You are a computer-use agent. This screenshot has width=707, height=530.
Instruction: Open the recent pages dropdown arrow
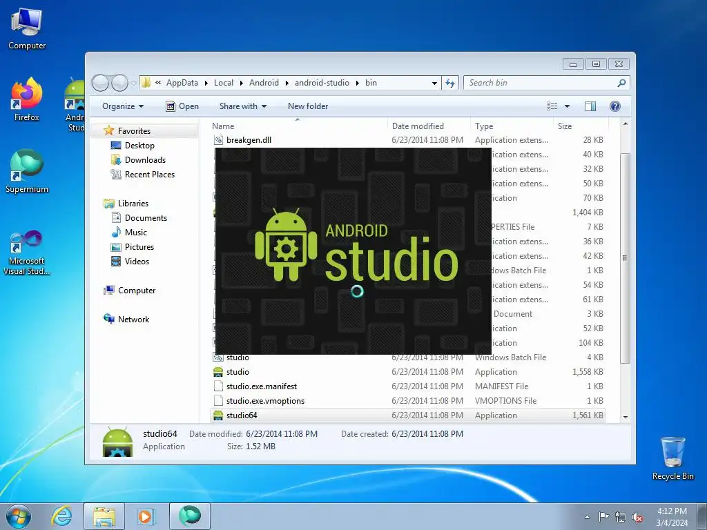click(x=133, y=84)
